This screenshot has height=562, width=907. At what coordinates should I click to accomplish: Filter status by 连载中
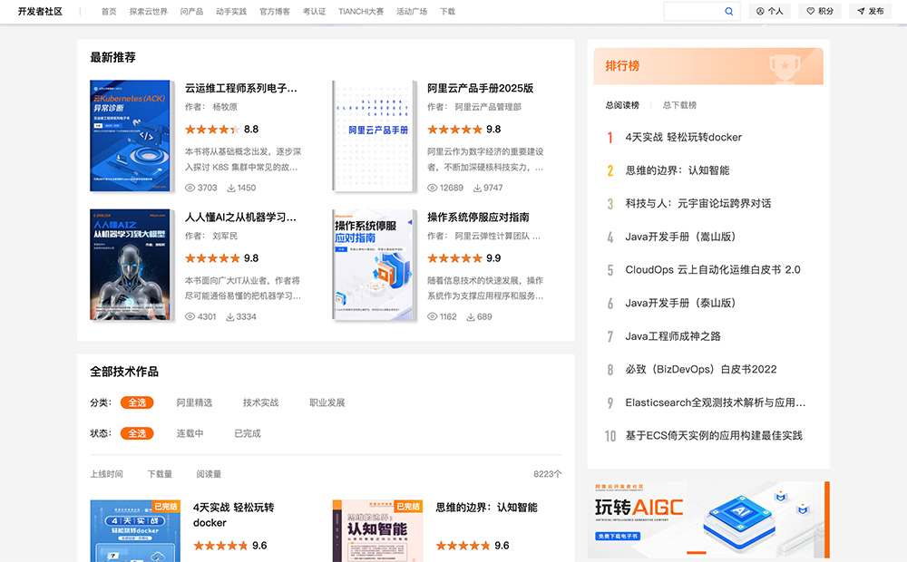point(190,433)
